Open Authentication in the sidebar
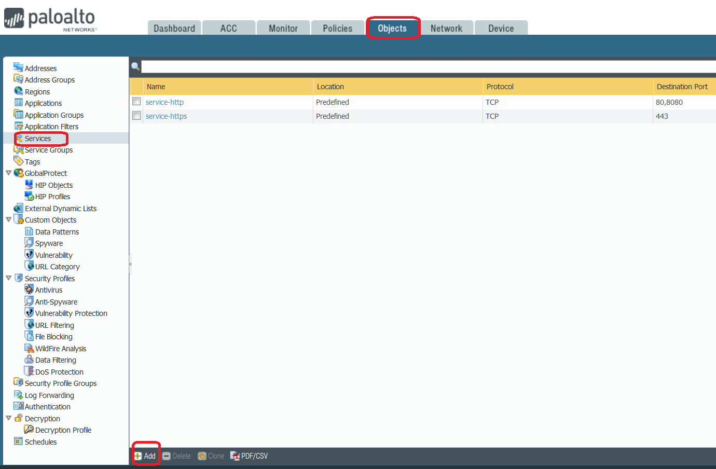The image size is (716, 469). tap(48, 407)
